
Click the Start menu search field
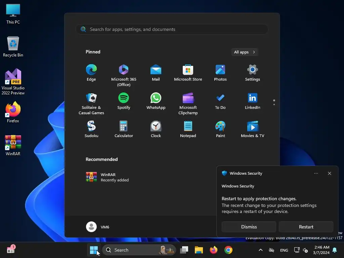(x=172, y=29)
